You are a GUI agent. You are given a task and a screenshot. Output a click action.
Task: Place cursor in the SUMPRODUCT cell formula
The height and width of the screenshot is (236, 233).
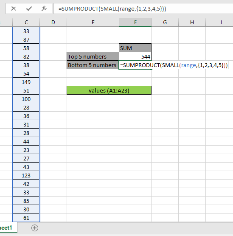174,65
